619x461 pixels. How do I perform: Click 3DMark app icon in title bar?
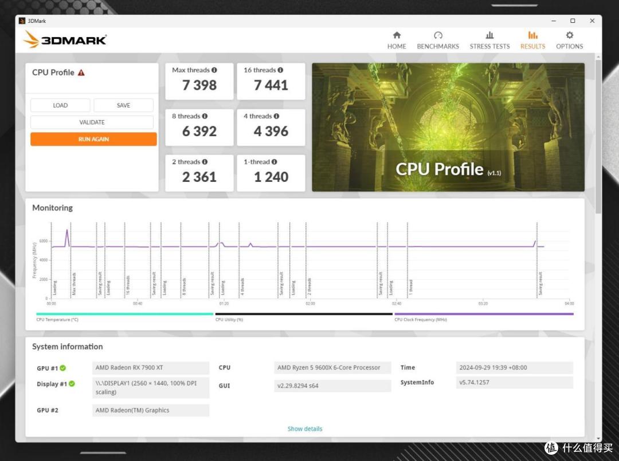pos(22,21)
